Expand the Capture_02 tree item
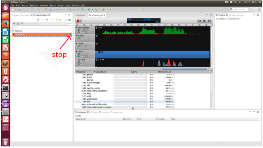Image resolution: width=263 pixels, height=148 pixels. (13, 35)
